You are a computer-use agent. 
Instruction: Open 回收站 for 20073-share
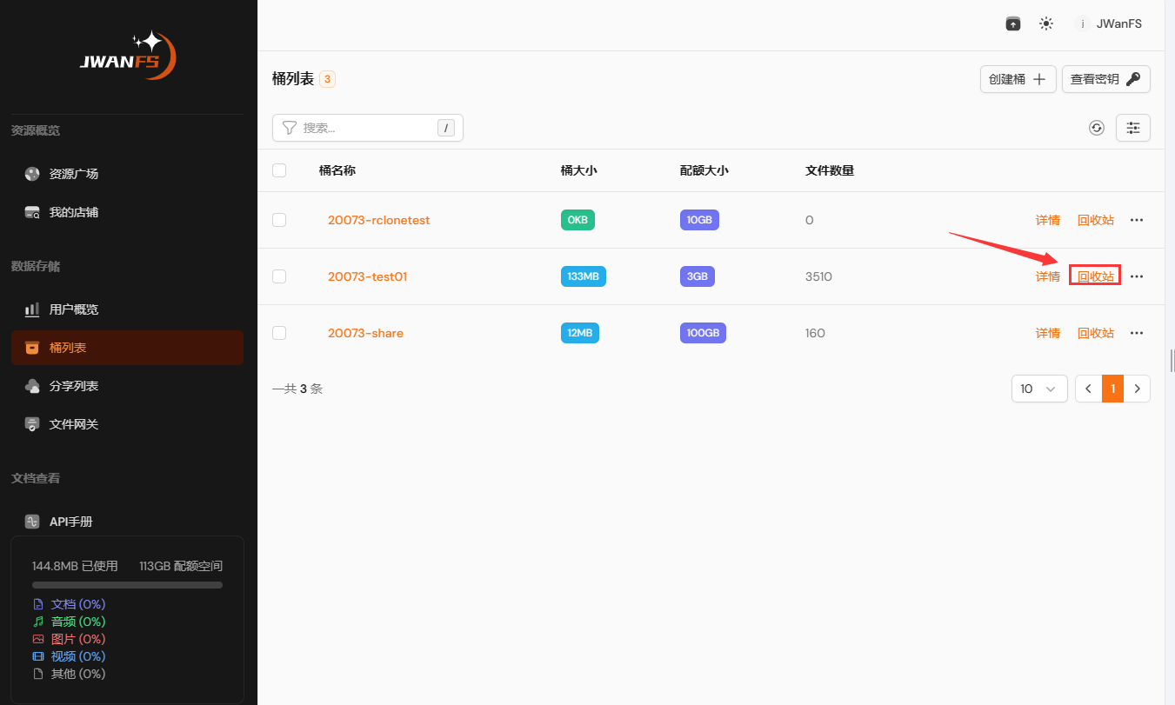point(1096,333)
